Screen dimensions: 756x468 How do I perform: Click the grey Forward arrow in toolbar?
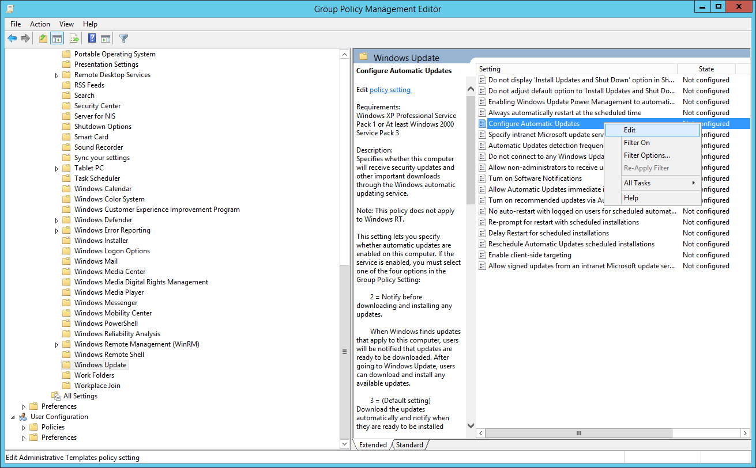tap(25, 39)
